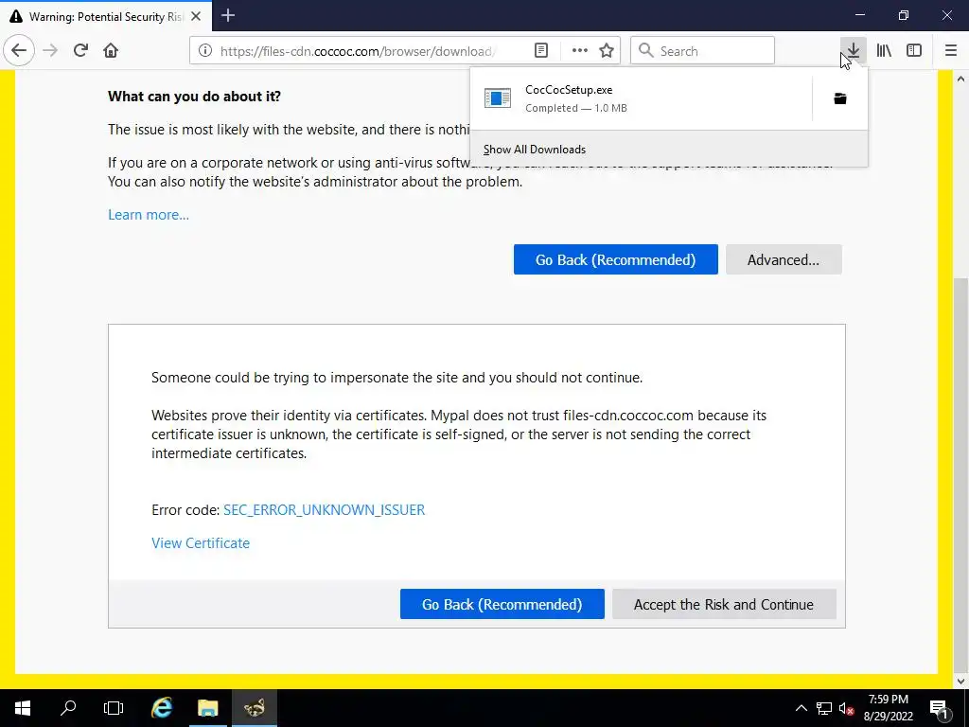Open the network status tray icon
Image resolution: width=969 pixels, height=727 pixels.
pos(824,708)
